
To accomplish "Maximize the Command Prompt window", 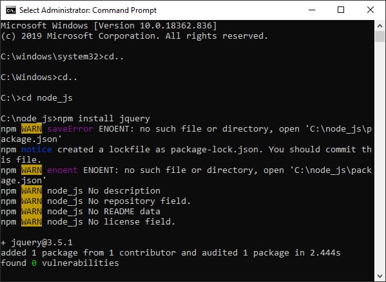I will point(341,10).
